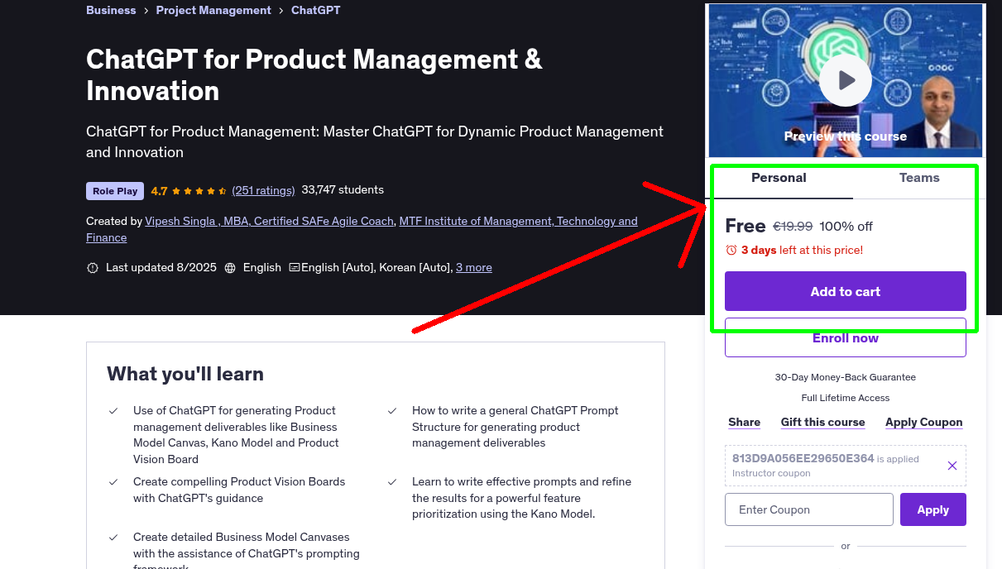Open instructor Vipesh Singla's profile link
This screenshot has width=1002, height=569.
coord(270,221)
